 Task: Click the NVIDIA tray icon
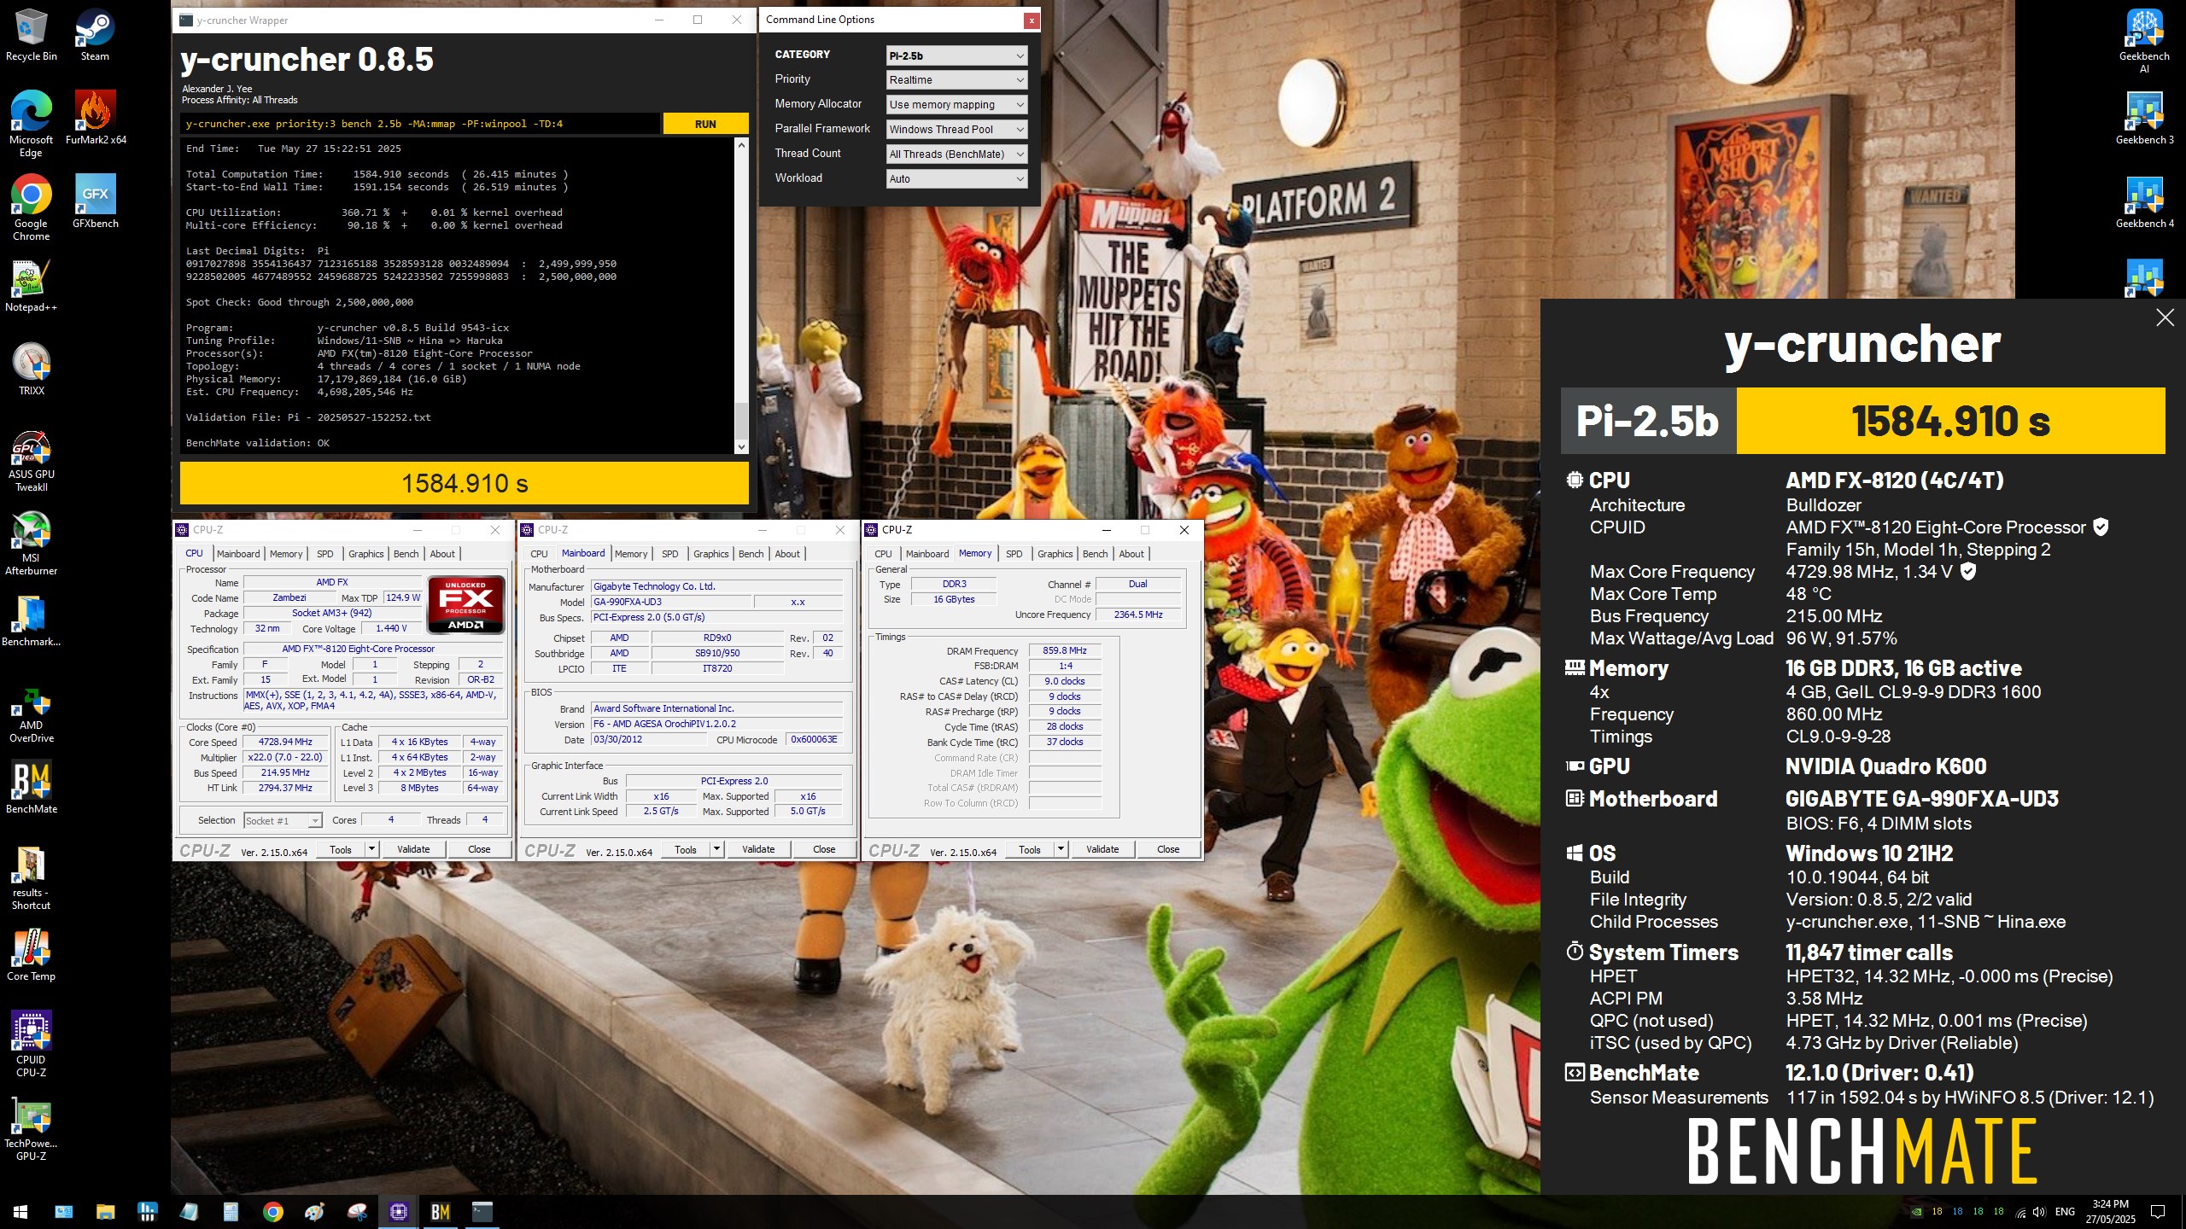[x=1916, y=1212]
